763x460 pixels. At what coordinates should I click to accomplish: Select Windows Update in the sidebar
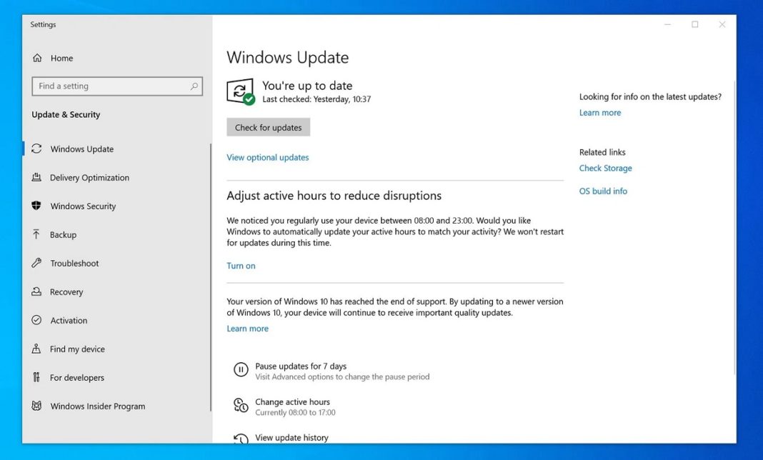click(x=81, y=149)
